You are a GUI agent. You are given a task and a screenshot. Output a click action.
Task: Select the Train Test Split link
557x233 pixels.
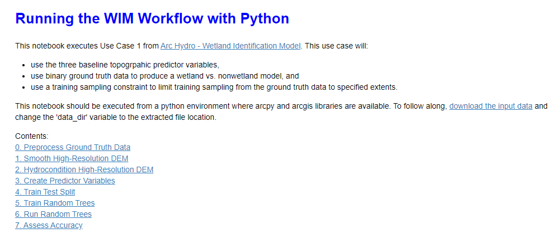(x=45, y=192)
